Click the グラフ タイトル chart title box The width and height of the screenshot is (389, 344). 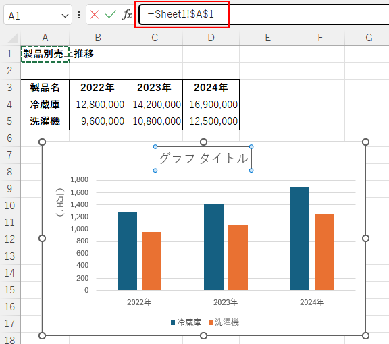click(x=203, y=159)
